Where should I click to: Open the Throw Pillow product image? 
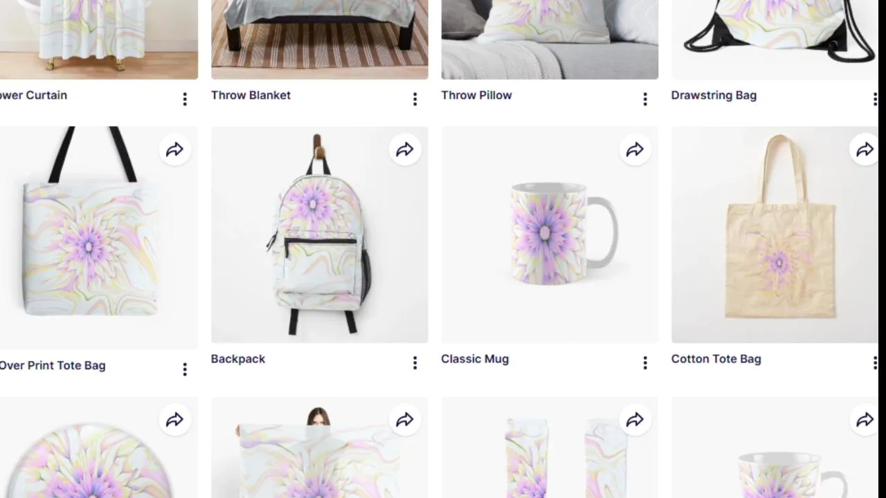tap(550, 39)
